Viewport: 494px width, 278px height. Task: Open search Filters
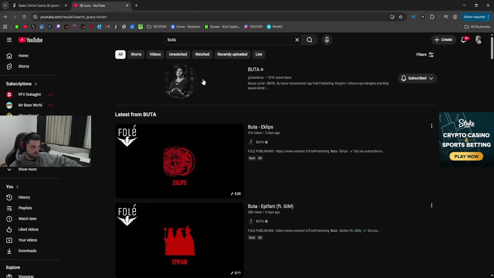425,54
